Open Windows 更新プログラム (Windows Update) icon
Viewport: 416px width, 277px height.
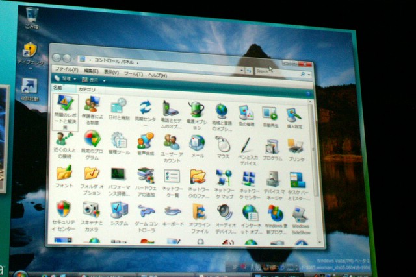click(x=276, y=220)
